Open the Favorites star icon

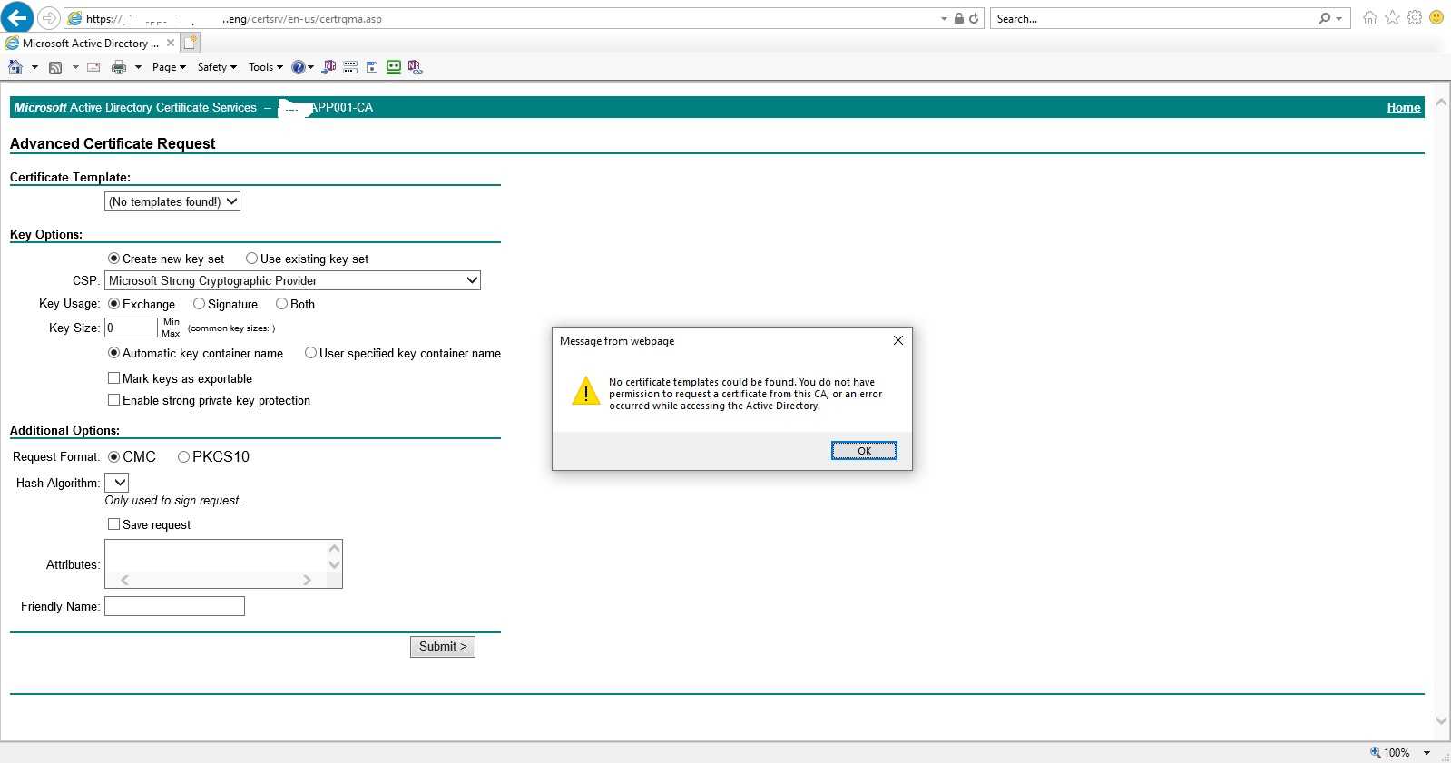[x=1392, y=17]
